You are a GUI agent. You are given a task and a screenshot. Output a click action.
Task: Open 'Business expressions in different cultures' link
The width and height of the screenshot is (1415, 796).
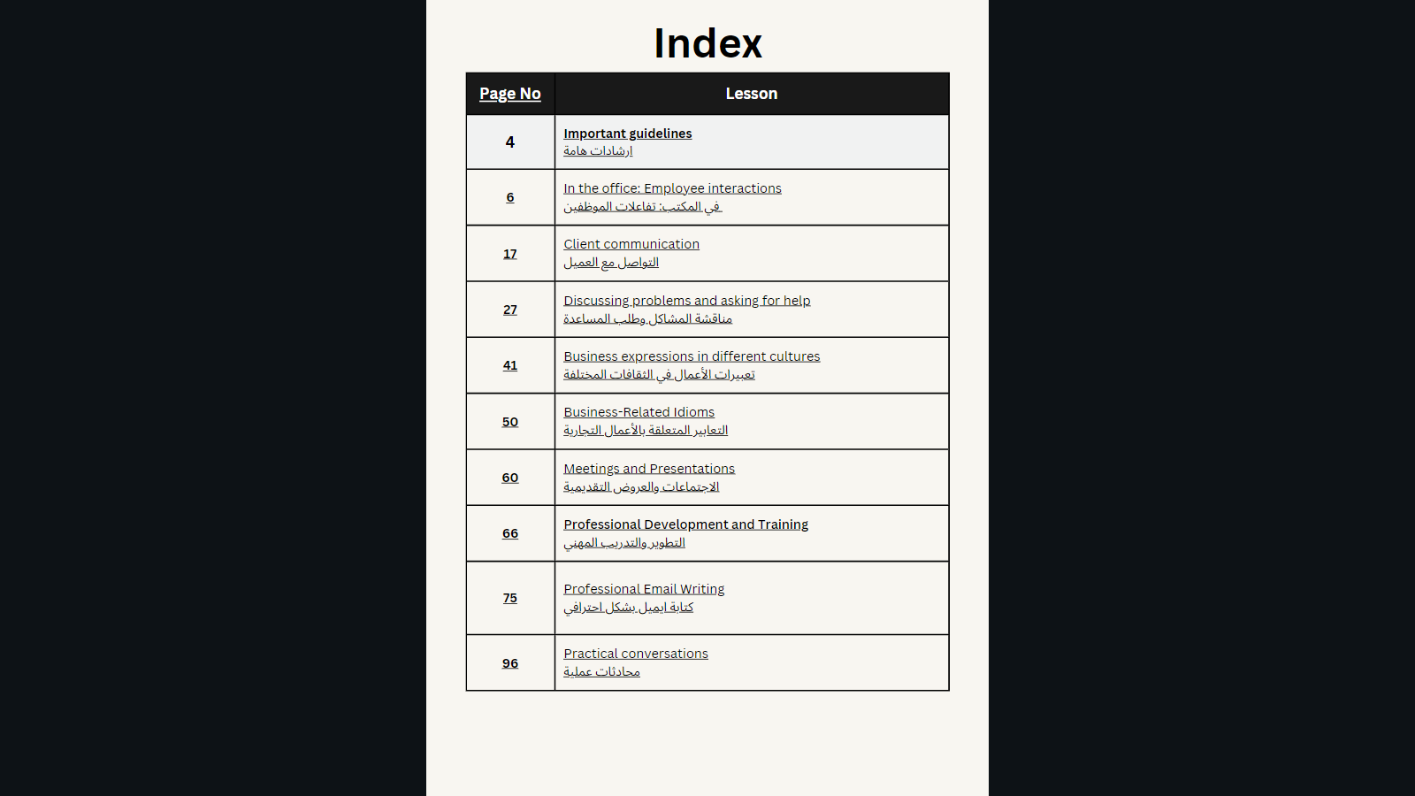[692, 356]
